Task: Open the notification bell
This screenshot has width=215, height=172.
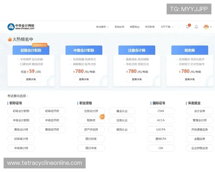Action: point(196,27)
